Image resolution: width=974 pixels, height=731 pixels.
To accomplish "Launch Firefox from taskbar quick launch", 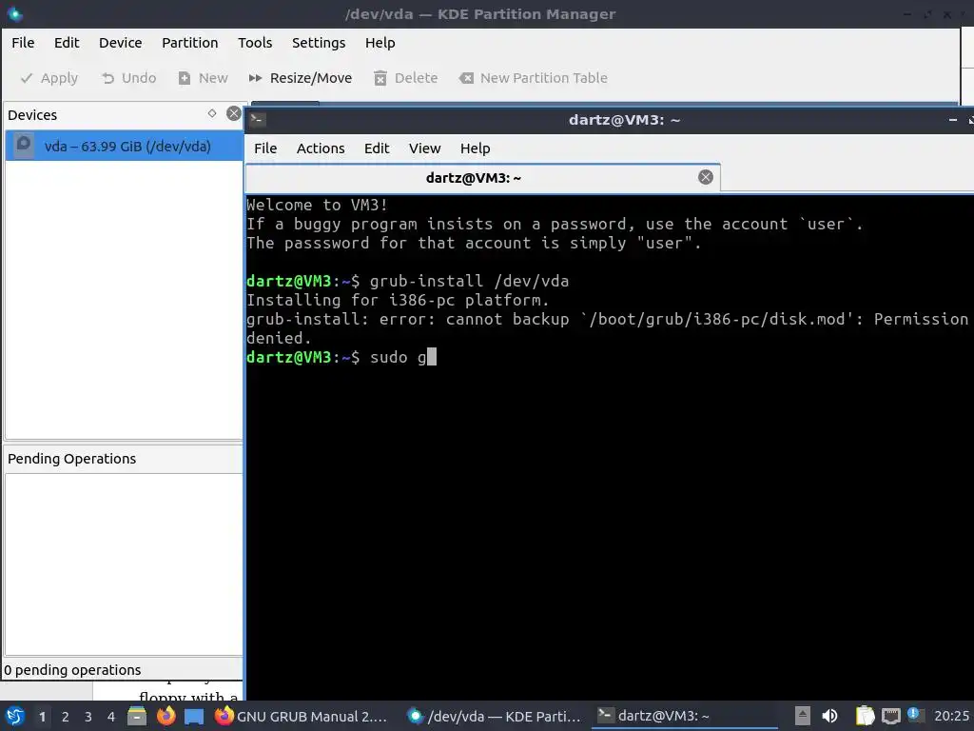I will (x=166, y=716).
